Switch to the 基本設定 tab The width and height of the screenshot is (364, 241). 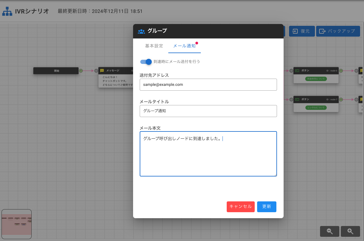click(x=154, y=46)
